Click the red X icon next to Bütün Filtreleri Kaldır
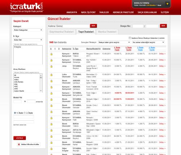The width and height of the screenshot is (181, 155). 19,144
